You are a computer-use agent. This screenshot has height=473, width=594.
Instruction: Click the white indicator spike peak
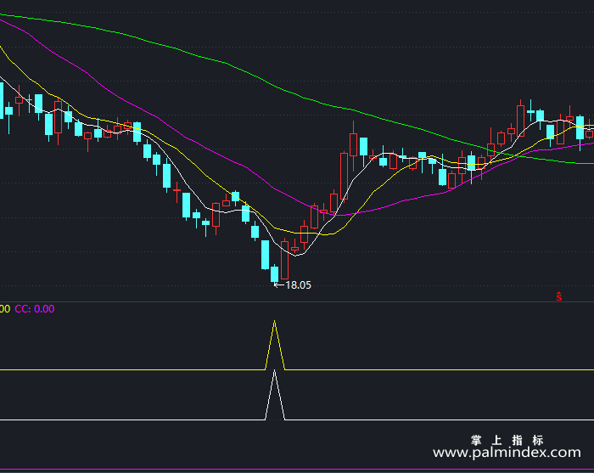tap(275, 371)
